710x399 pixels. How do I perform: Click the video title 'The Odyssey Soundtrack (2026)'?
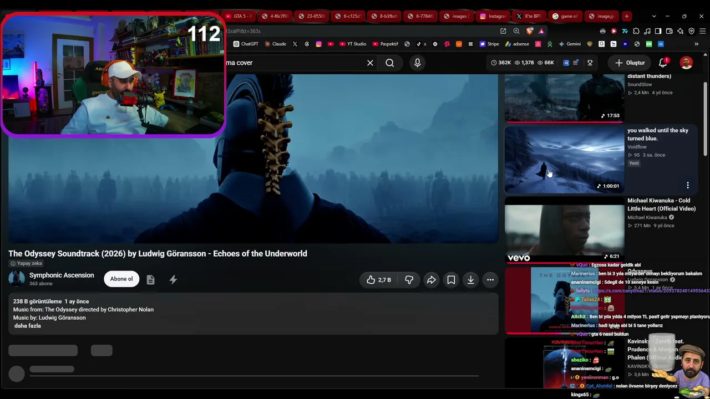[158, 254]
